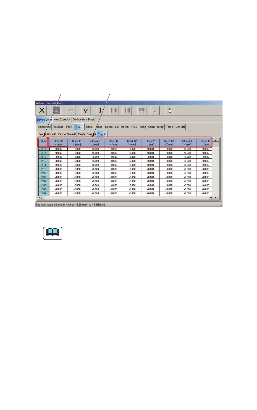
Task: Select the P.C.B. Recog sub-tab
Action: coord(139,127)
